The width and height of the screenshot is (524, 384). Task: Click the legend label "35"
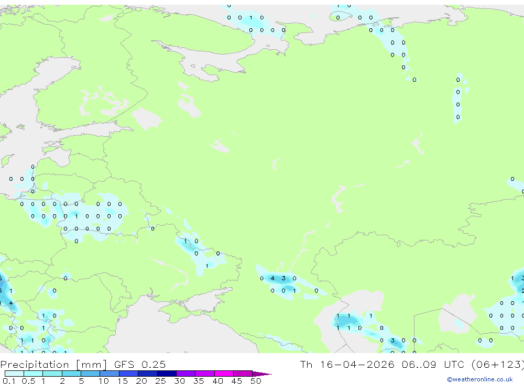click(x=199, y=381)
